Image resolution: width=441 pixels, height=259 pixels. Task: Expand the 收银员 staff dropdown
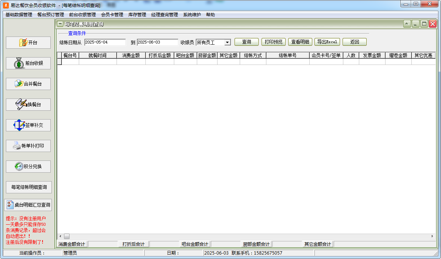coord(227,42)
